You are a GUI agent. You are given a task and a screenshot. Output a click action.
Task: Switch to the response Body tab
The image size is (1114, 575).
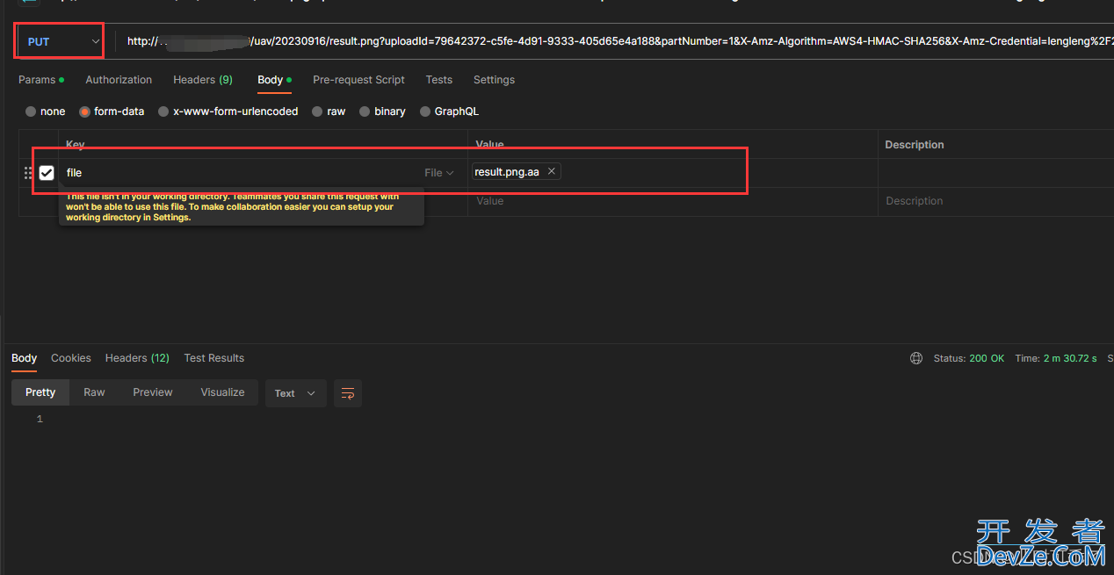pyautogui.click(x=25, y=358)
